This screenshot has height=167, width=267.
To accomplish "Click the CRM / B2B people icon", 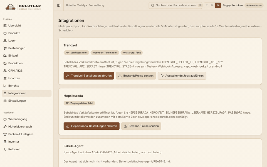I will pos(5,71).
